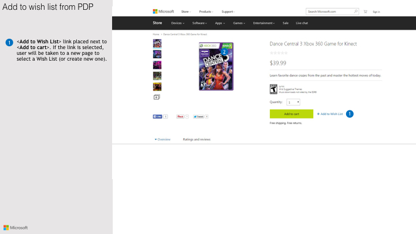The width and height of the screenshot is (416, 234).
Task: Click the product title text
Action: click(313, 44)
